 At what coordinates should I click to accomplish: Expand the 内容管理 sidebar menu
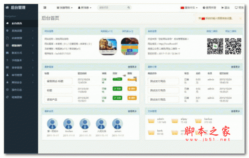(x=21, y=38)
